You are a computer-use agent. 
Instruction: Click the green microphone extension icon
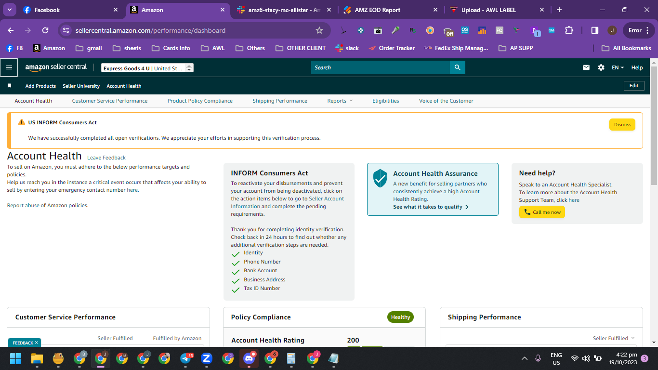pos(395,30)
